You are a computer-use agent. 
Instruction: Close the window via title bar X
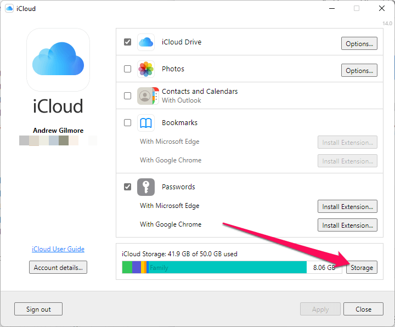382,9
